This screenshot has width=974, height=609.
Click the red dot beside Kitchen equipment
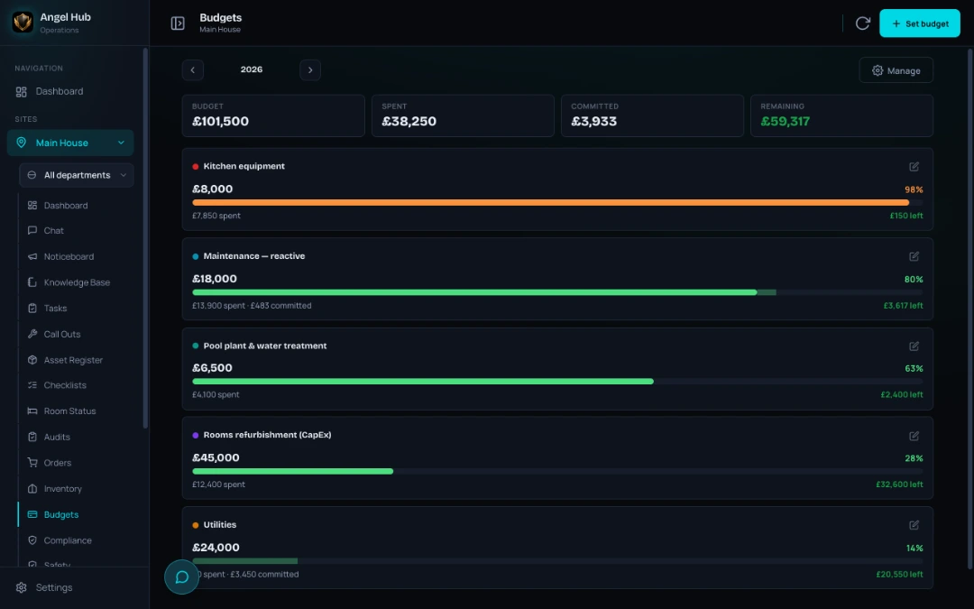196,167
